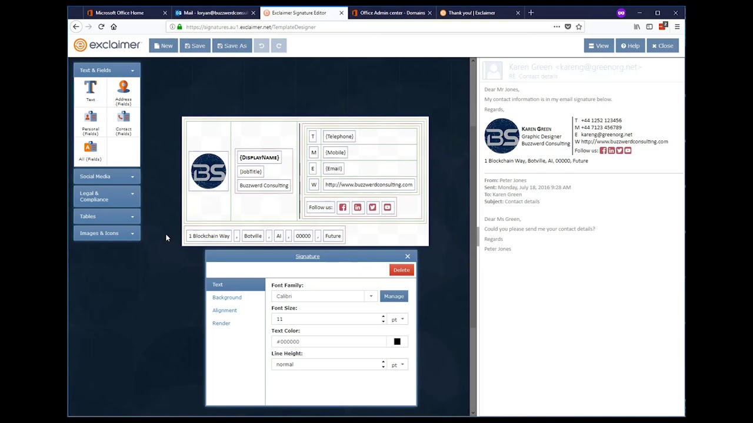Switch to the Thank you! Exclaimer tab
The height and width of the screenshot is (423, 753).
pyautogui.click(x=479, y=12)
